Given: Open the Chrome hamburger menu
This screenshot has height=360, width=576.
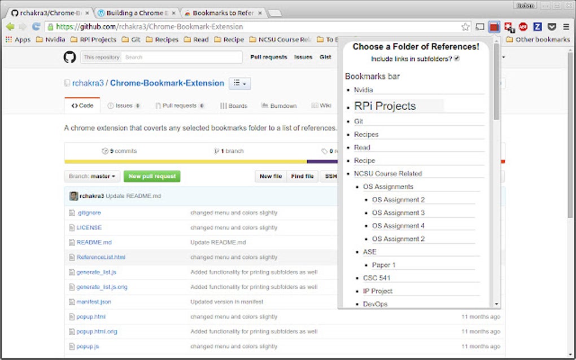Looking at the screenshot, I should coord(566,27).
